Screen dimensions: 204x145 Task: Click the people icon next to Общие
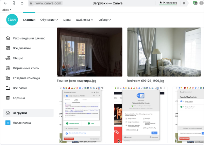(x=8, y=58)
